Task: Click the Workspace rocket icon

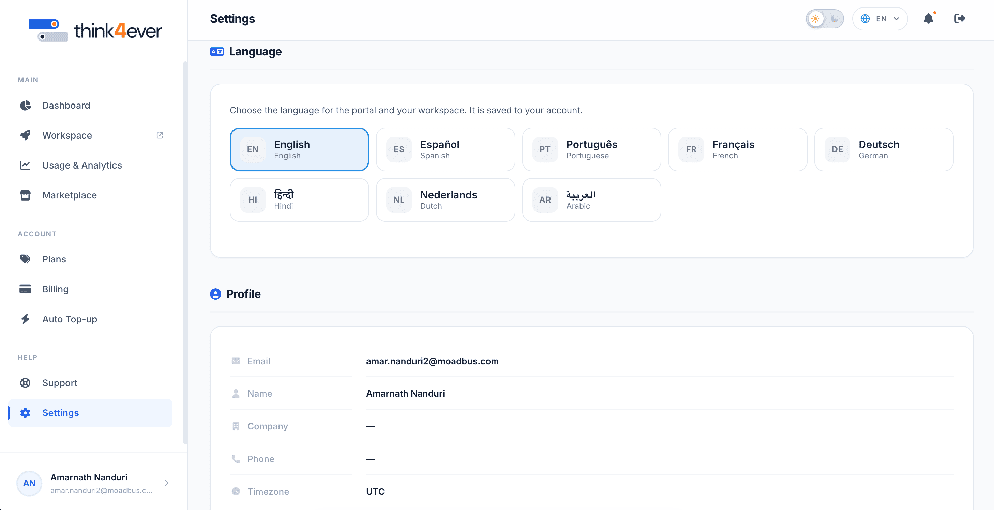Action: pyautogui.click(x=26, y=135)
